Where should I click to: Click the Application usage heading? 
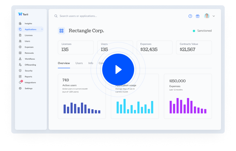coord(126,85)
